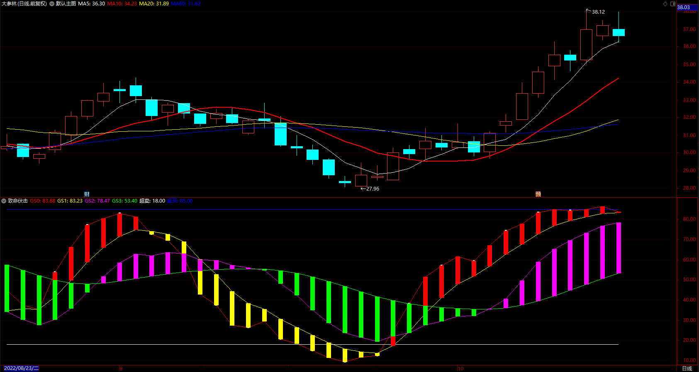Viewport: 699px width, 372px height.
Task: Click the 日线 period button at bottom right
Action: [x=687, y=368]
